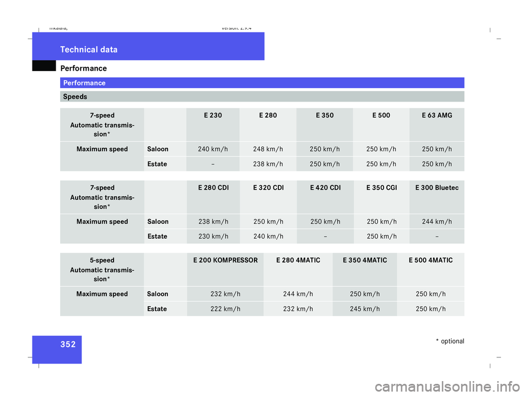Select the '232 km/h' KOMPRESSOR saloon value
529x396 pixels.
click(225, 294)
